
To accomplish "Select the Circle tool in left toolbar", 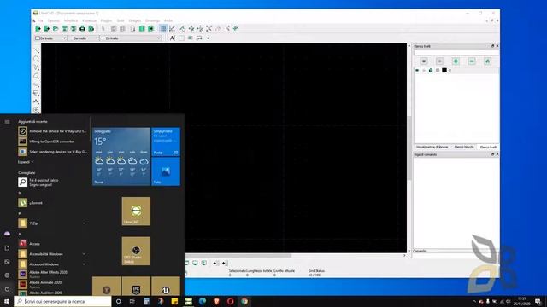I will pyautogui.click(x=36, y=59).
